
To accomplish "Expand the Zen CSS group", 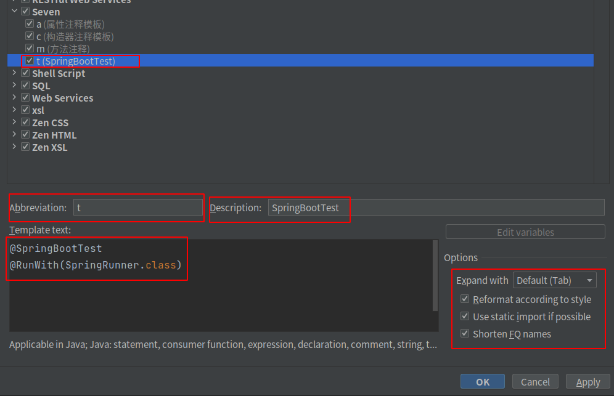I will click(x=15, y=122).
